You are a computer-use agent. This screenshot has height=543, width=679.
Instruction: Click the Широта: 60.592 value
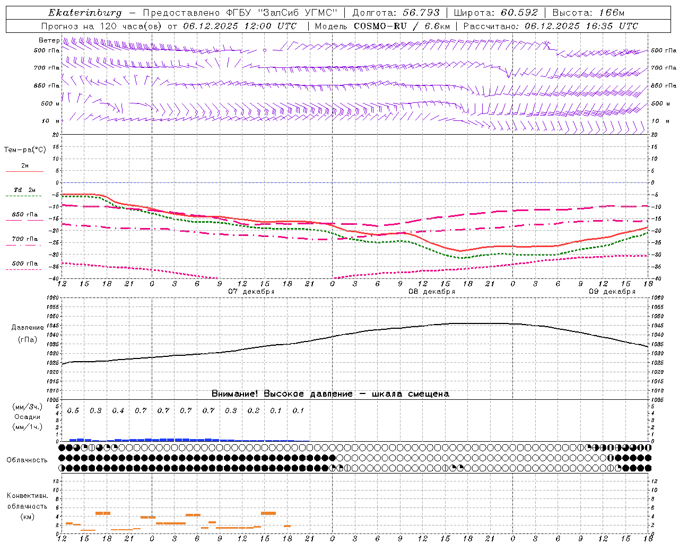click(x=495, y=13)
